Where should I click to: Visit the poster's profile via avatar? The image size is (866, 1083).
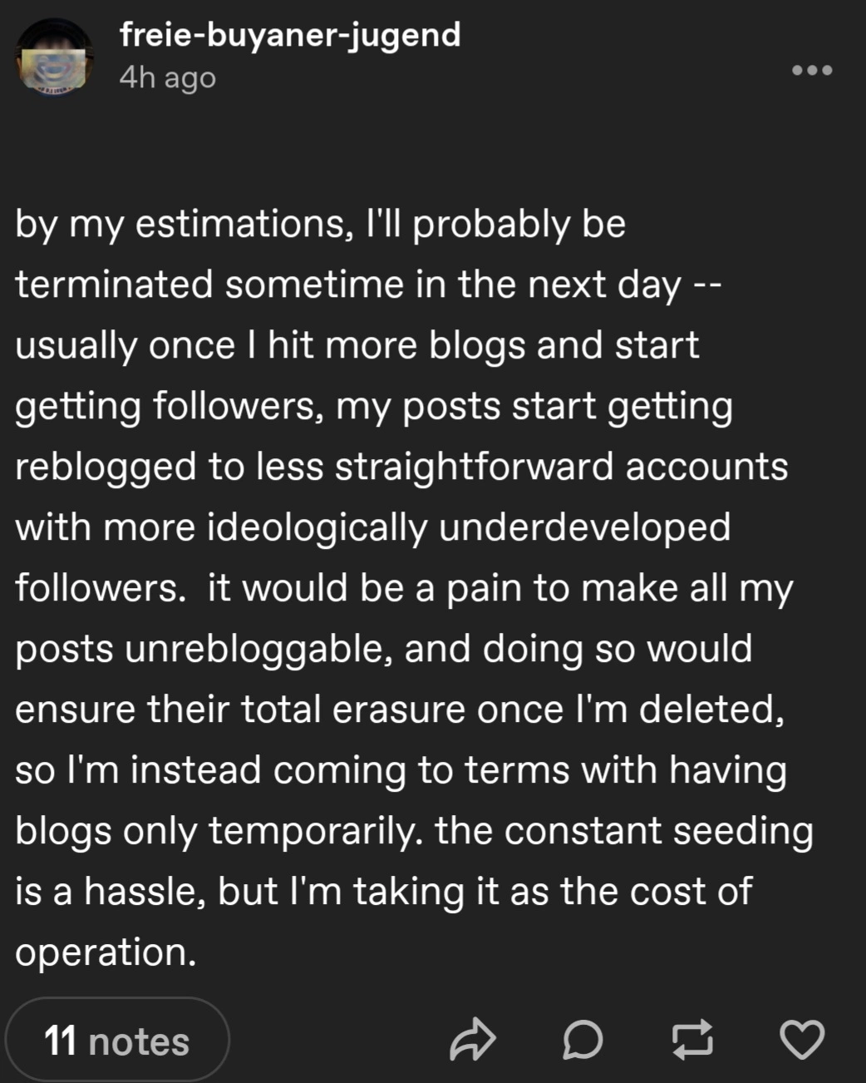point(55,59)
